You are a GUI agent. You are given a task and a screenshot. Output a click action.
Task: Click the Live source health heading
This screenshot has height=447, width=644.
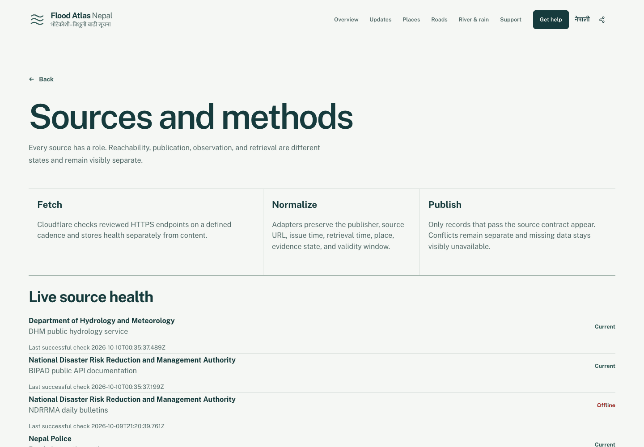pyautogui.click(x=91, y=297)
